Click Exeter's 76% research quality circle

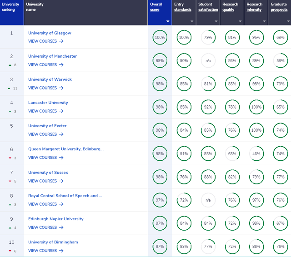point(232,130)
